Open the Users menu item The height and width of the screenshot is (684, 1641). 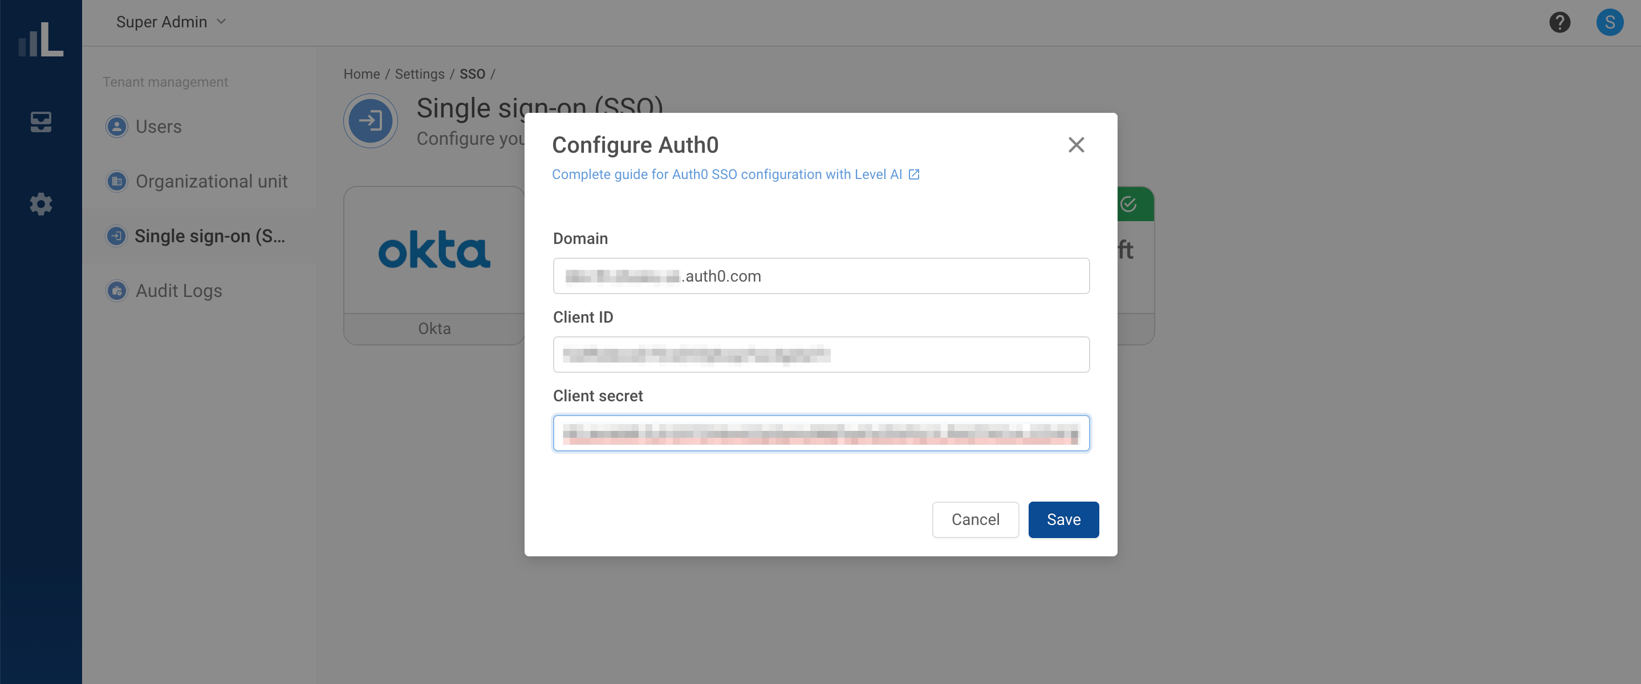tap(200, 127)
